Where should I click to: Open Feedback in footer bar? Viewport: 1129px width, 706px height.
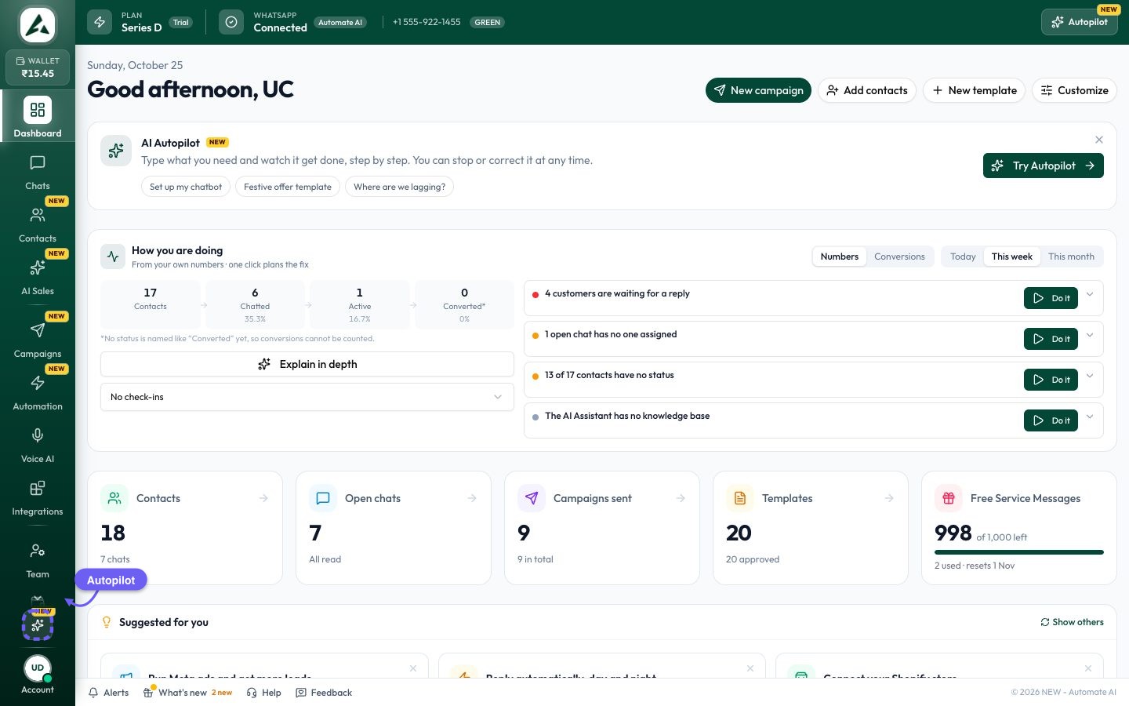point(324,693)
